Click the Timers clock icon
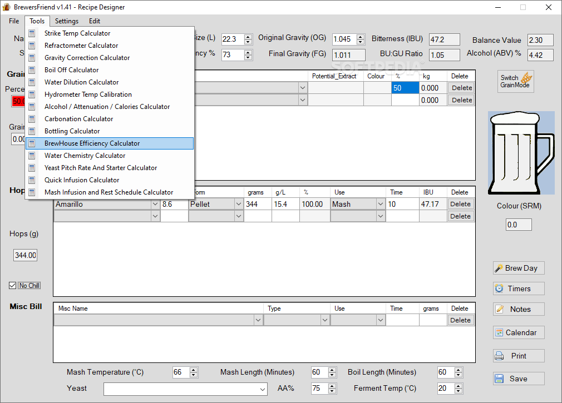This screenshot has width=562, height=403. [499, 288]
